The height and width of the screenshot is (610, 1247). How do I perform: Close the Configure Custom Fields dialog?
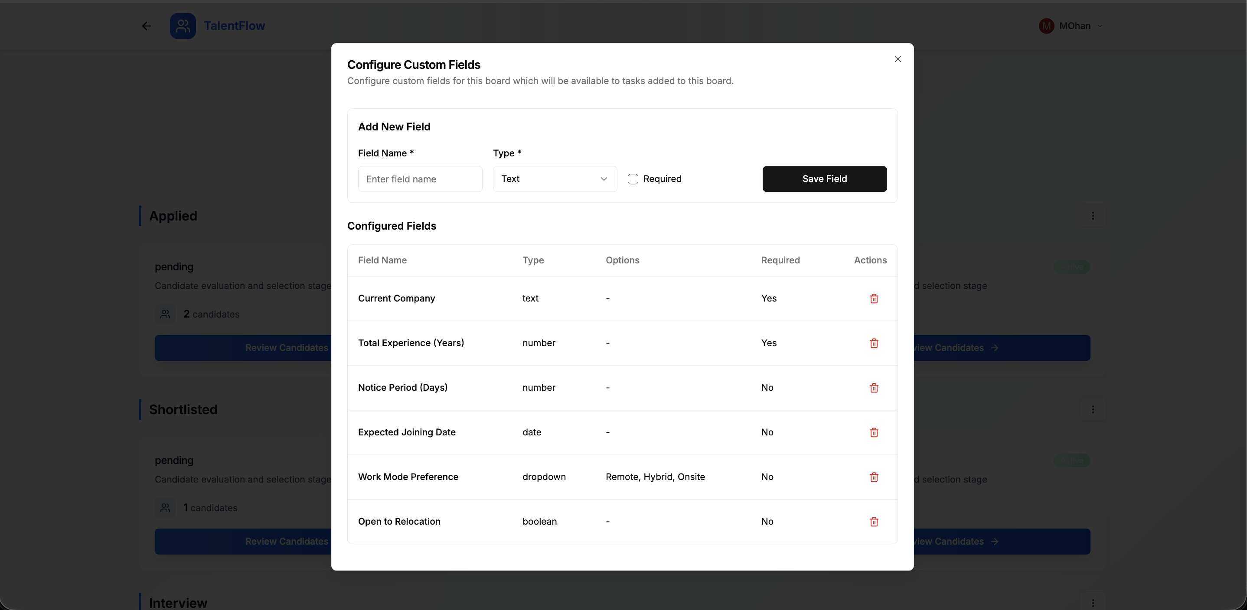898,58
